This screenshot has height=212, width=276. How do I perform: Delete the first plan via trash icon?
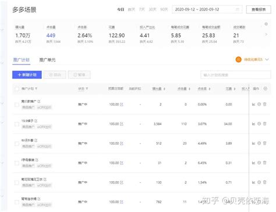tap(265, 105)
